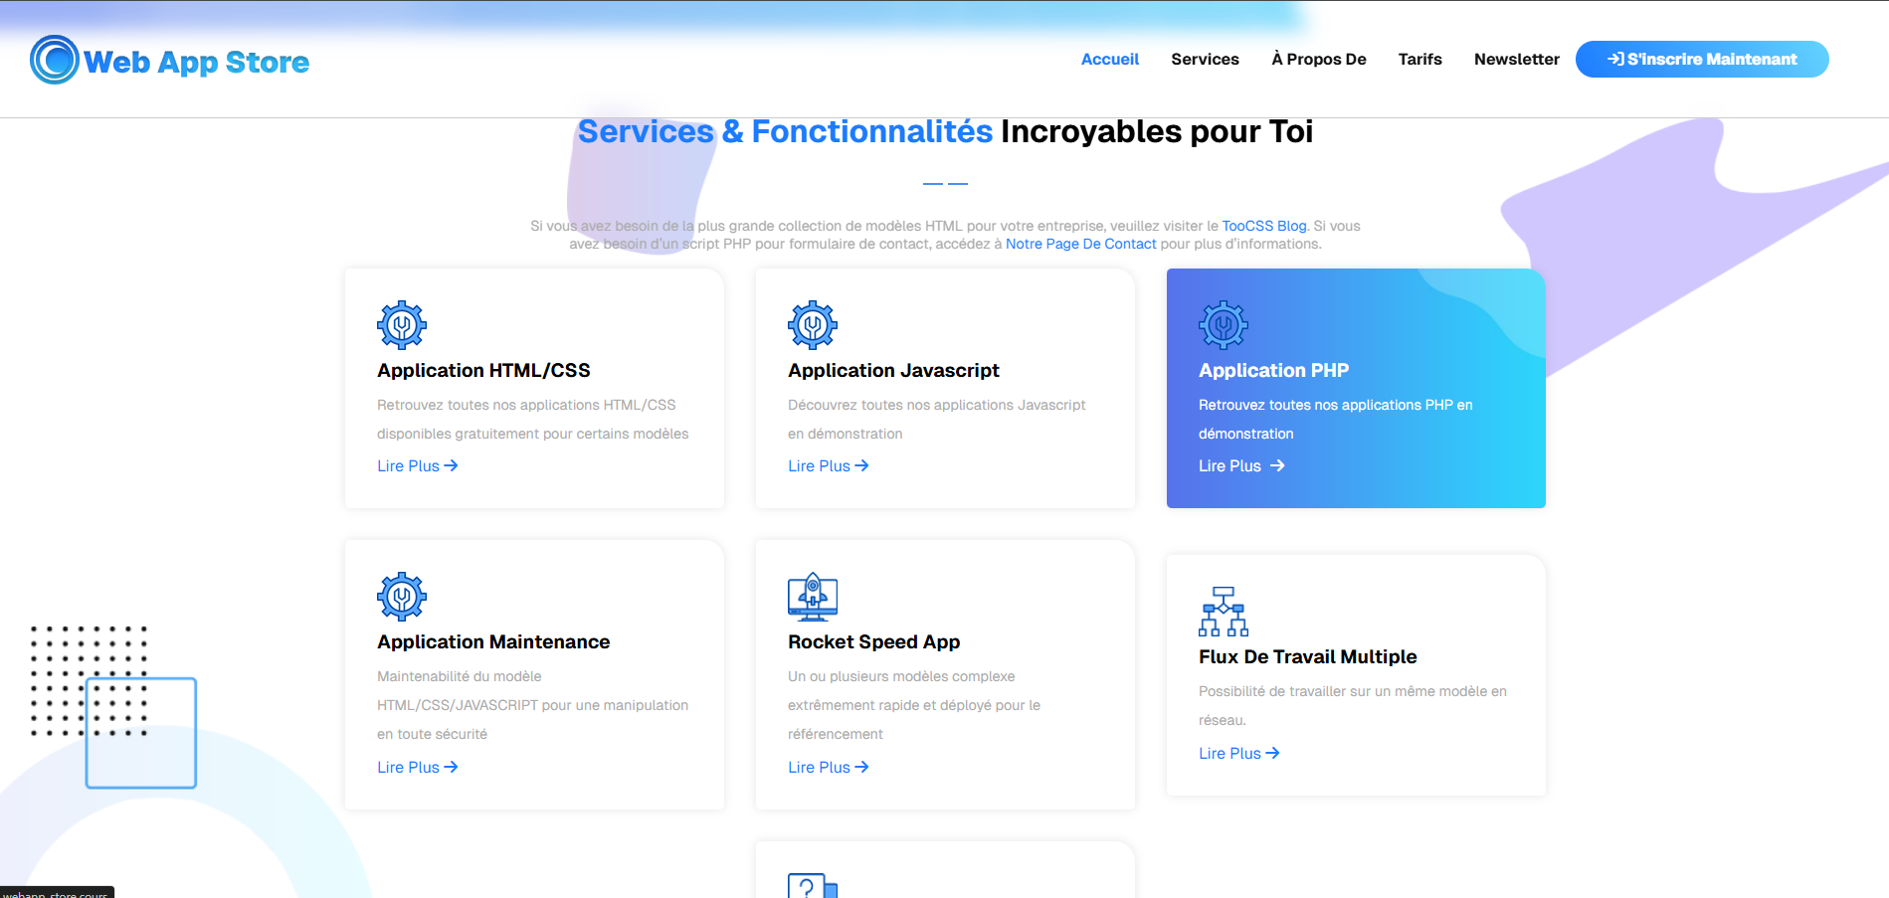
Task: Click the gear icon above Application HTML/CSS
Action: click(402, 325)
